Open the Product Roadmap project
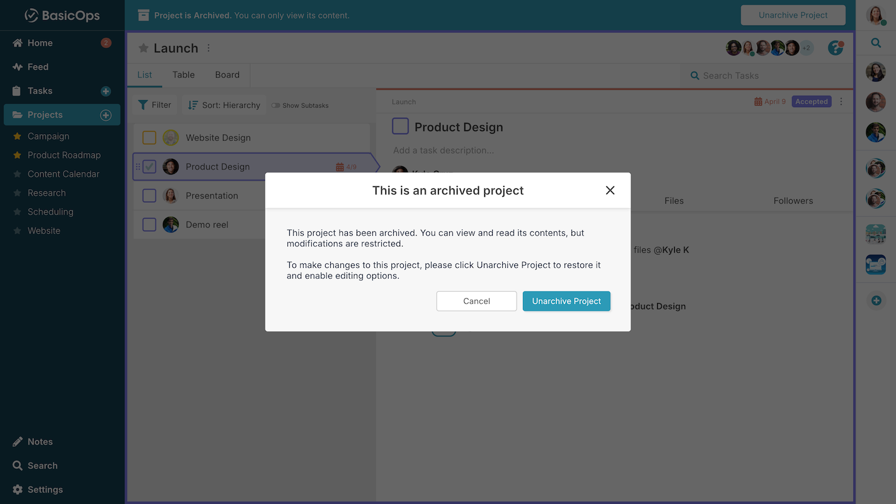 (x=64, y=155)
